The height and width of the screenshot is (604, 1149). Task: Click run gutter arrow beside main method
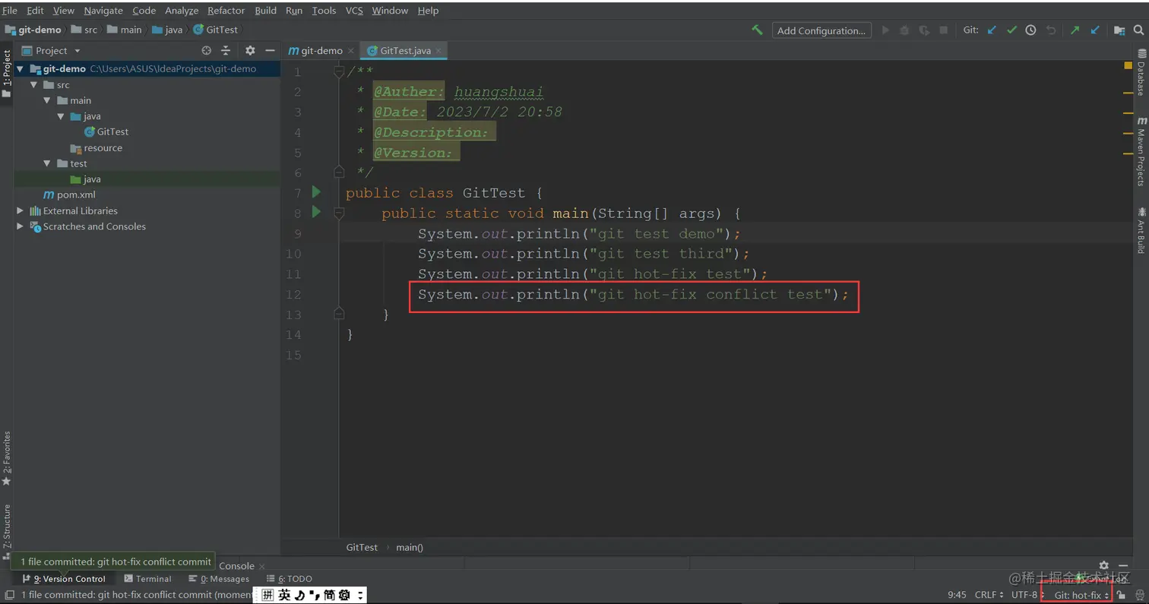pos(317,212)
